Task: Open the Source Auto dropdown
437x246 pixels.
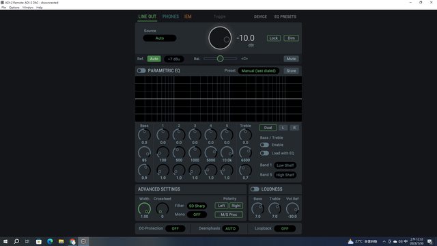Action: coord(159,38)
